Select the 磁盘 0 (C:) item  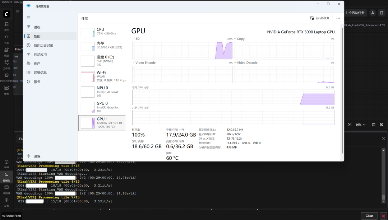(x=102, y=61)
